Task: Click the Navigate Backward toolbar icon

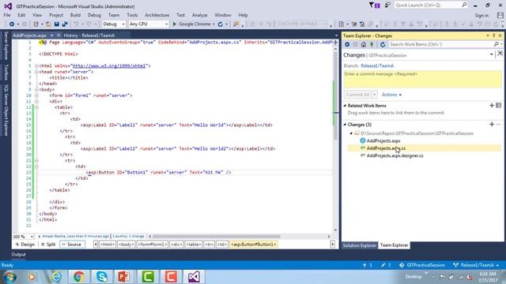Action: 12,24
